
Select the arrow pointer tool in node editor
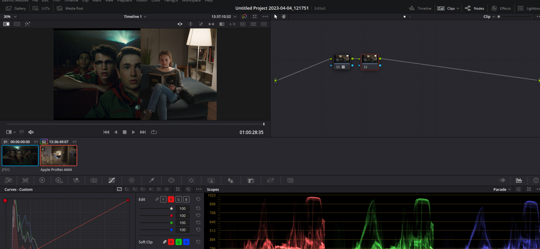[276, 17]
